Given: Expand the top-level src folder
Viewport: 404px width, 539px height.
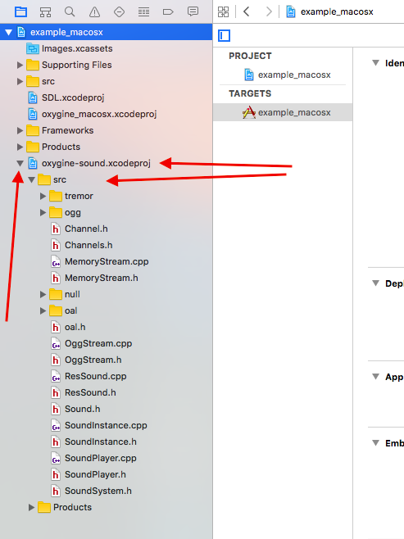Looking at the screenshot, I should [20, 81].
